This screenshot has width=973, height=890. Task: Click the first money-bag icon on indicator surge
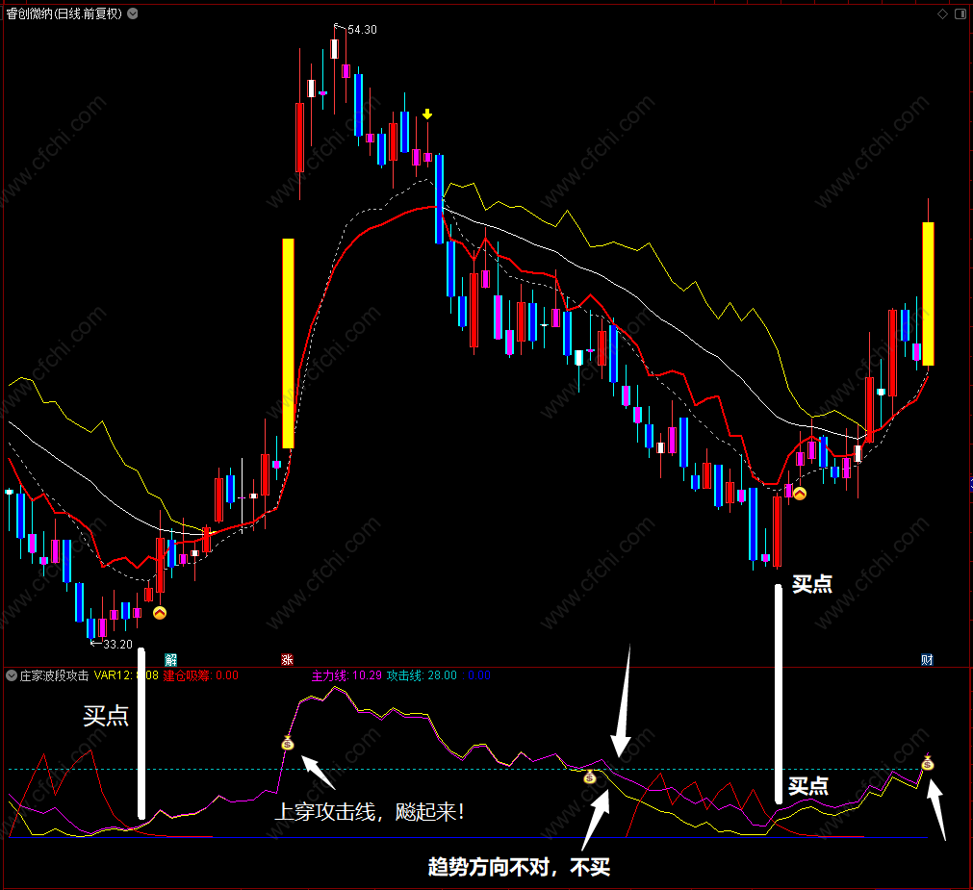288,743
